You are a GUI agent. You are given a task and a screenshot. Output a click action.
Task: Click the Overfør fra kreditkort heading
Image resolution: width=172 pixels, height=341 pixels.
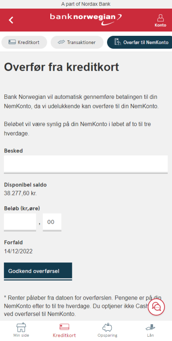coord(61,67)
